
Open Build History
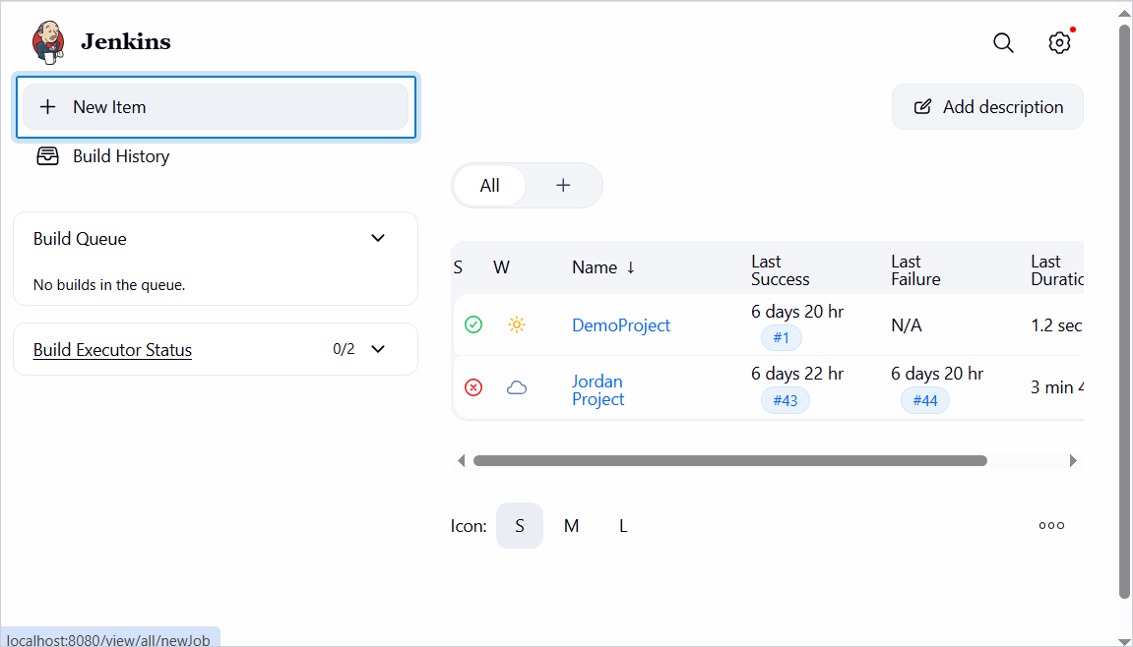point(121,156)
